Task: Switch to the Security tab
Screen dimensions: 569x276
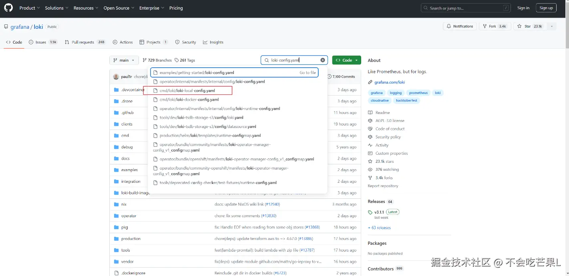Action: (185, 42)
